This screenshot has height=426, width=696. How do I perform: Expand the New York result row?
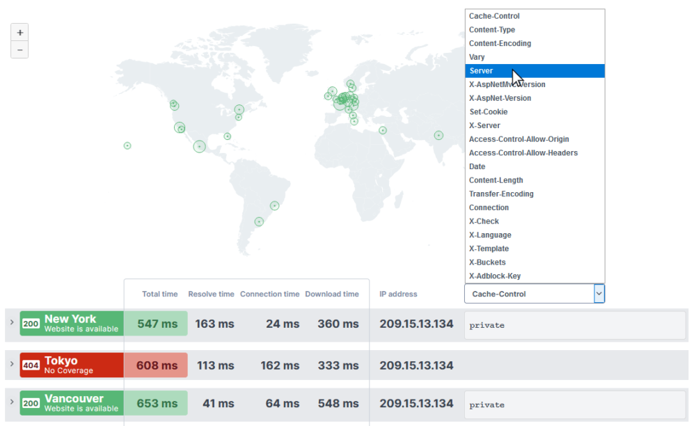pos(11,323)
